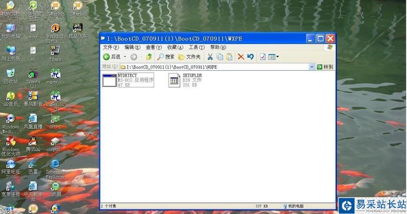
Task: Select 3DMark05 desktop shortcut
Action: coord(78,9)
